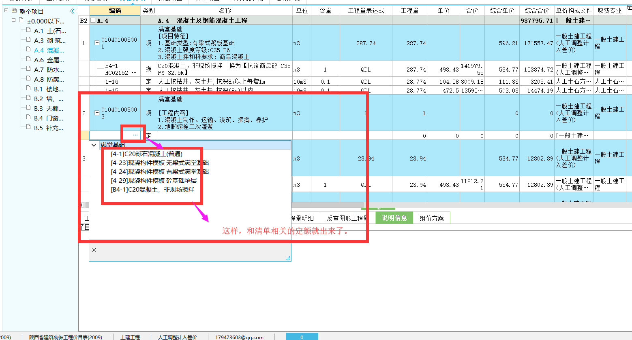The height and width of the screenshot is (340, 632).
Task: Select 综合合价 cell 12802.39 in row 3
Action: (x=537, y=158)
